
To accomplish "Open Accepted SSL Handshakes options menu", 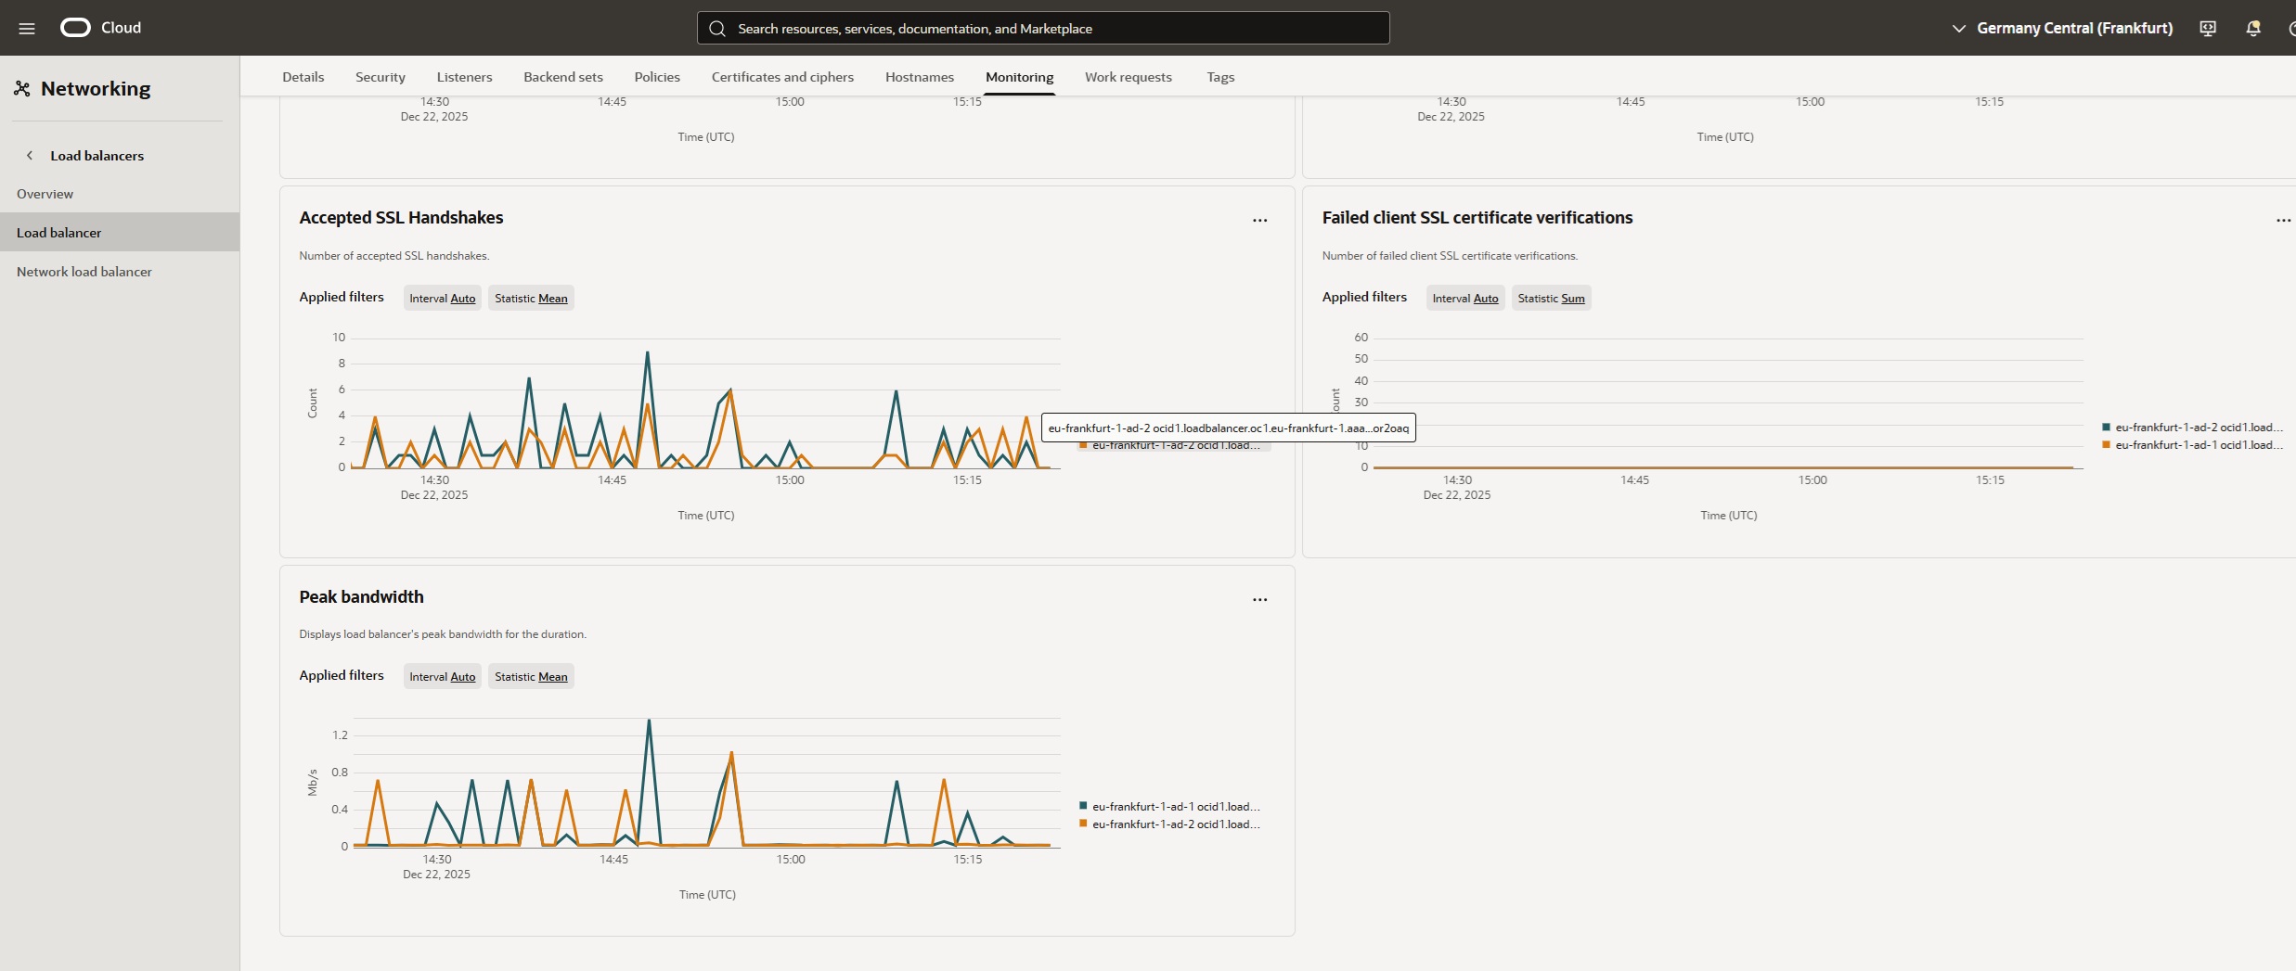I will pos(1259,221).
